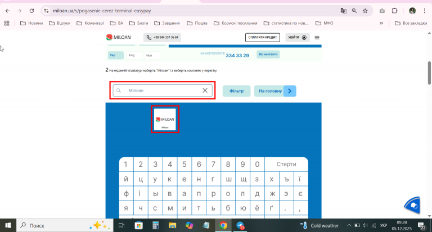The width and height of the screenshot is (432, 232).
Task: Click the Стерти key on the keyboard
Action: tap(286, 164)
